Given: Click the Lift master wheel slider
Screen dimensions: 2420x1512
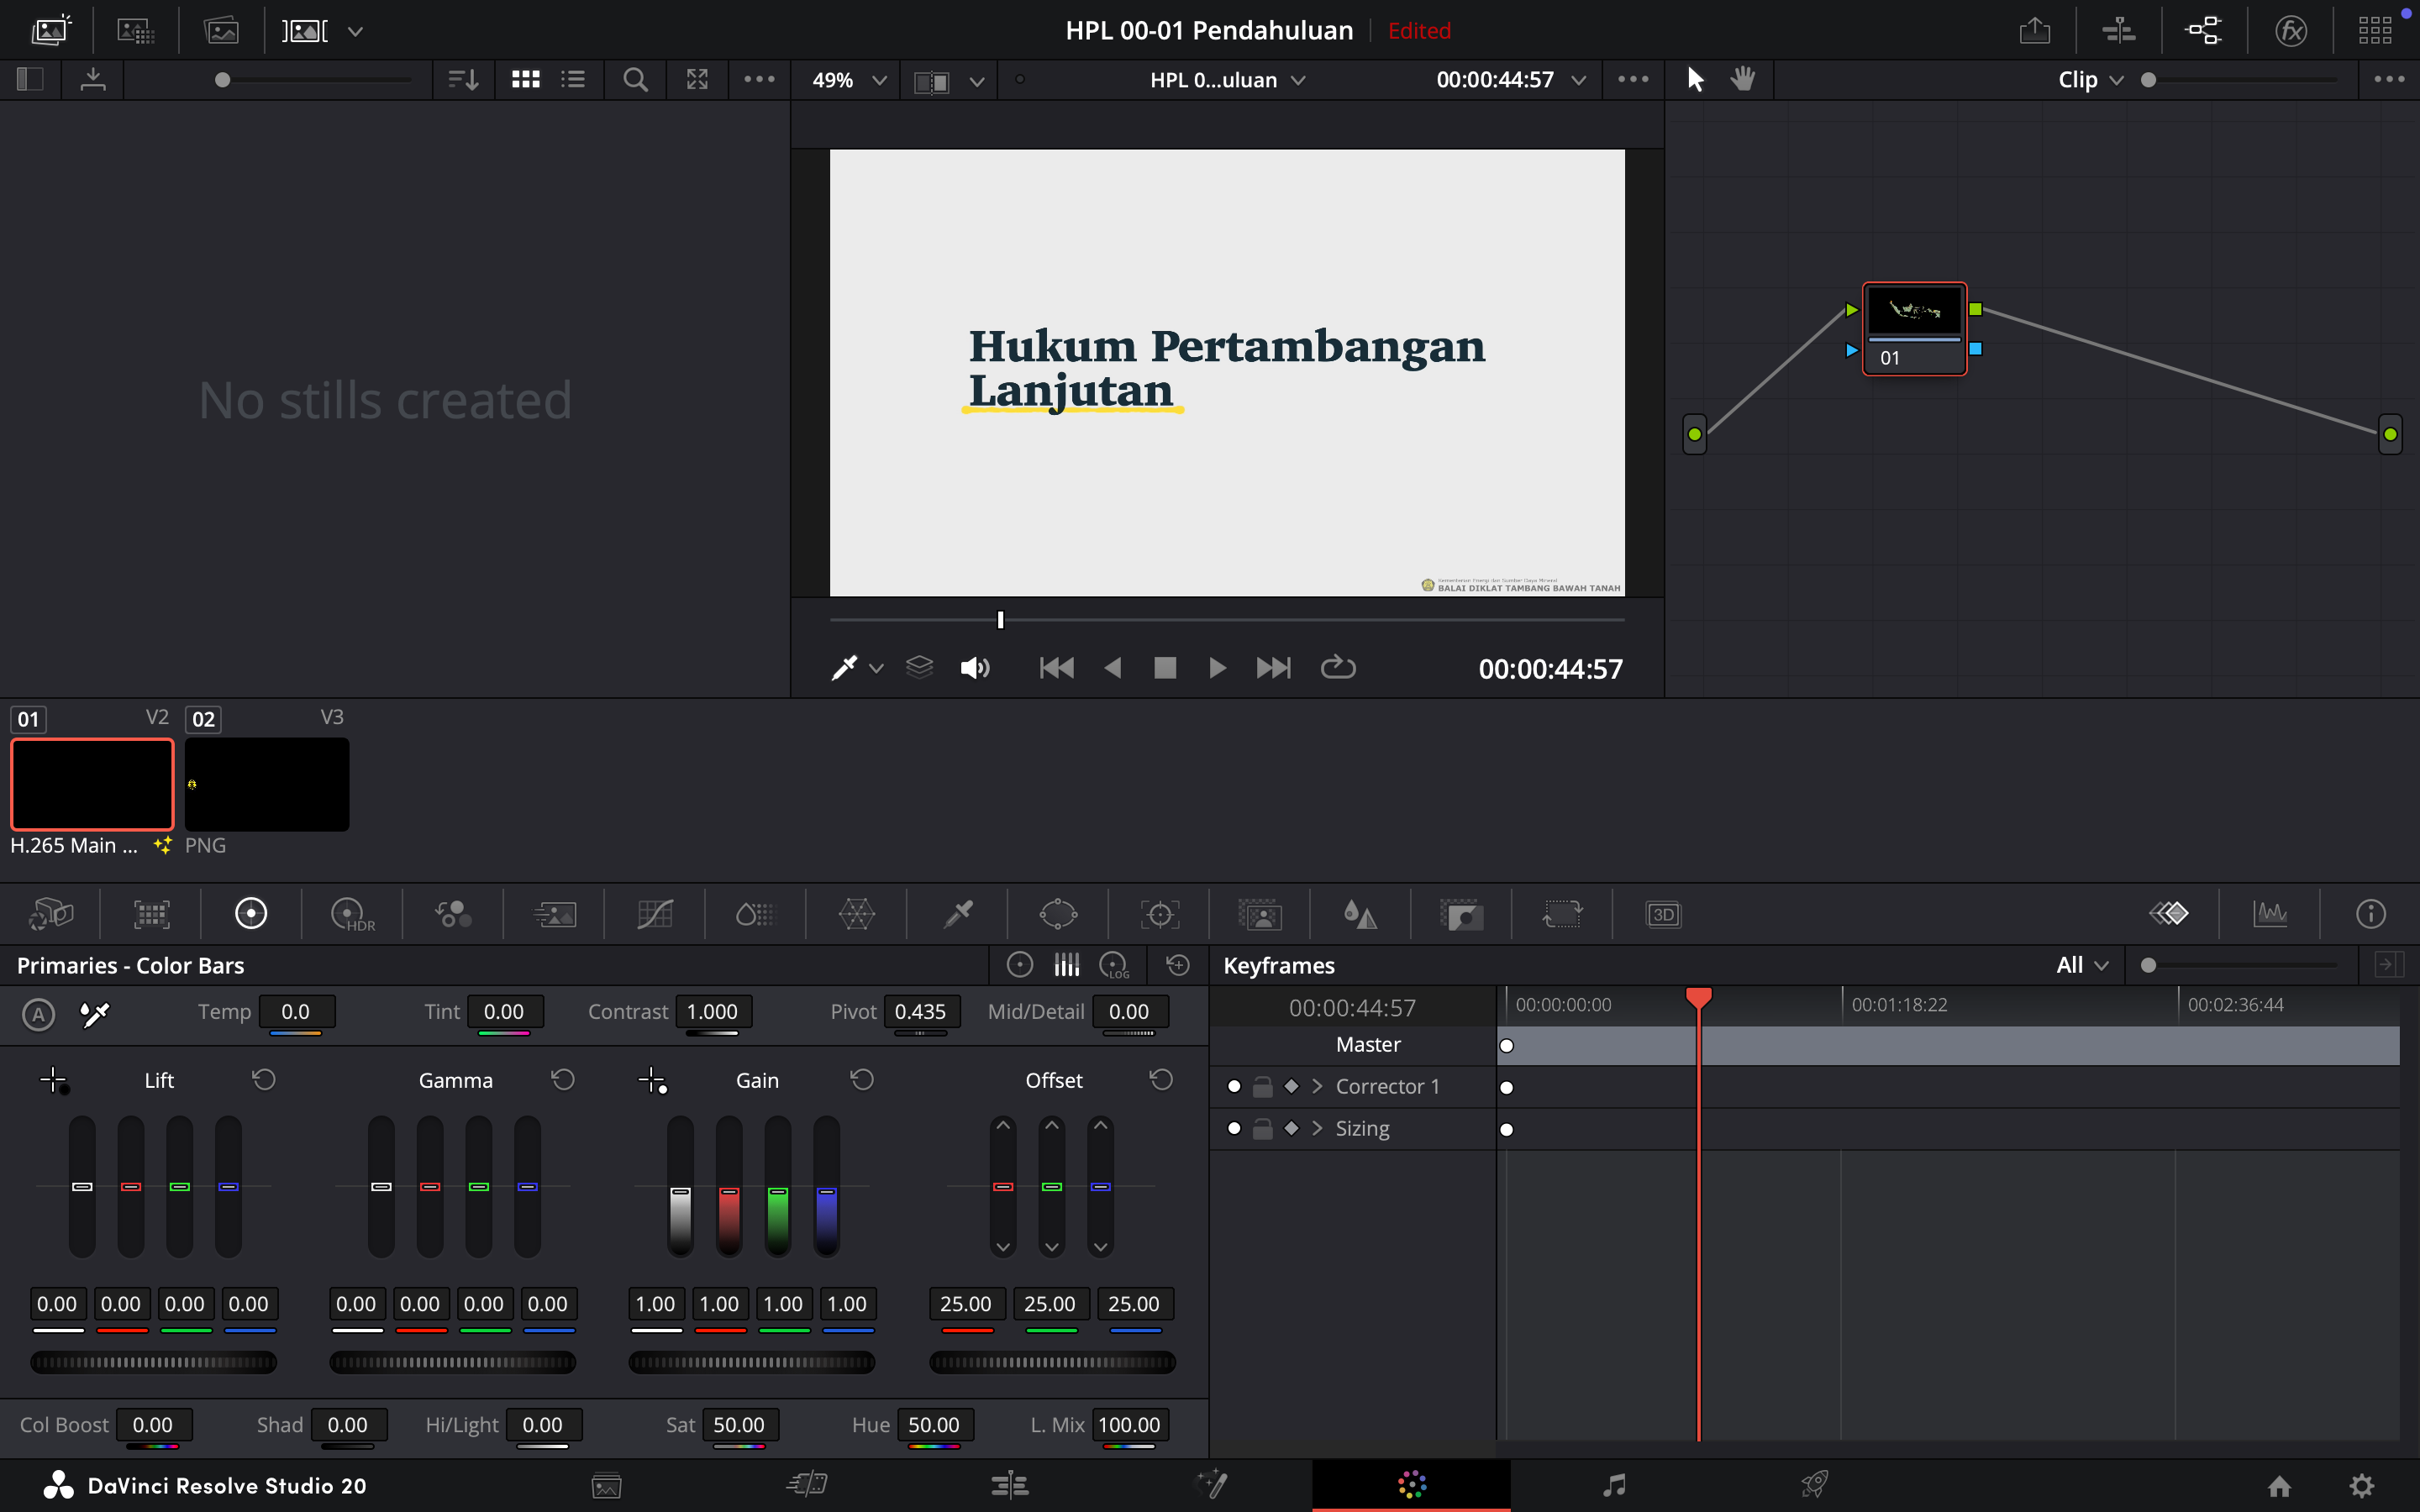Looking at the screenshot, I should [153, 1362].
